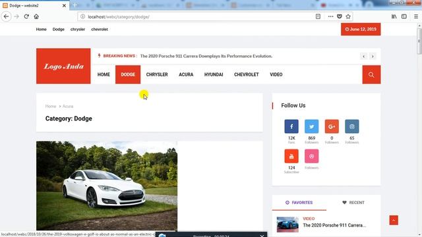This screenshot has width=422, height=237.
Task: Close the recording bar with X
Action: coord(262,236)
